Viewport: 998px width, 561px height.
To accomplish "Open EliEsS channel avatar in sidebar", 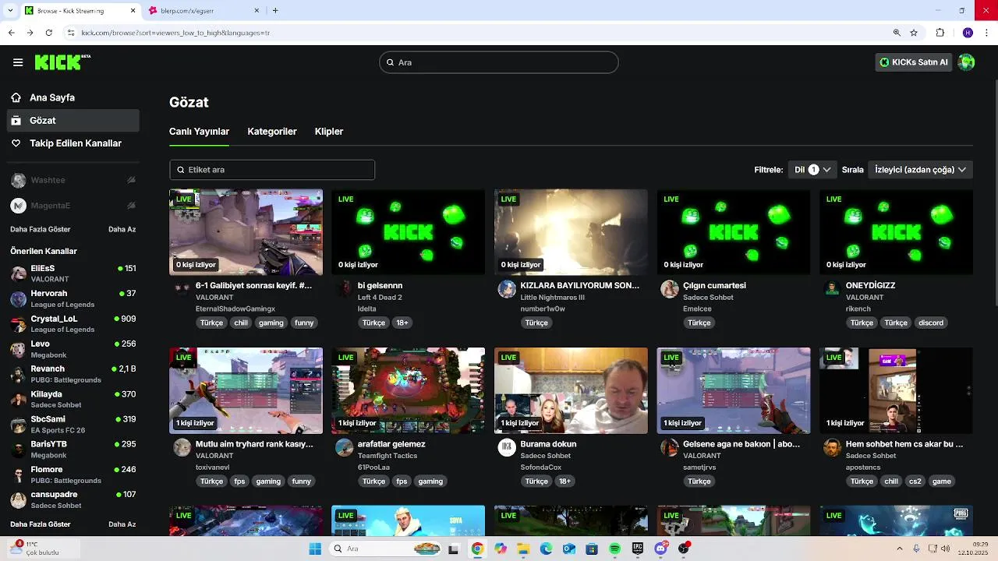I will click(18, 273).
